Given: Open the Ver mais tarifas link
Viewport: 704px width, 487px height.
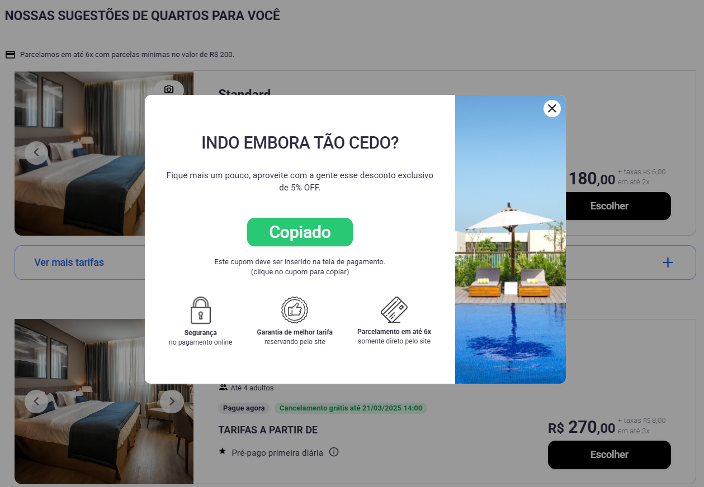Looking at the screenshot, I should point(69,262).
